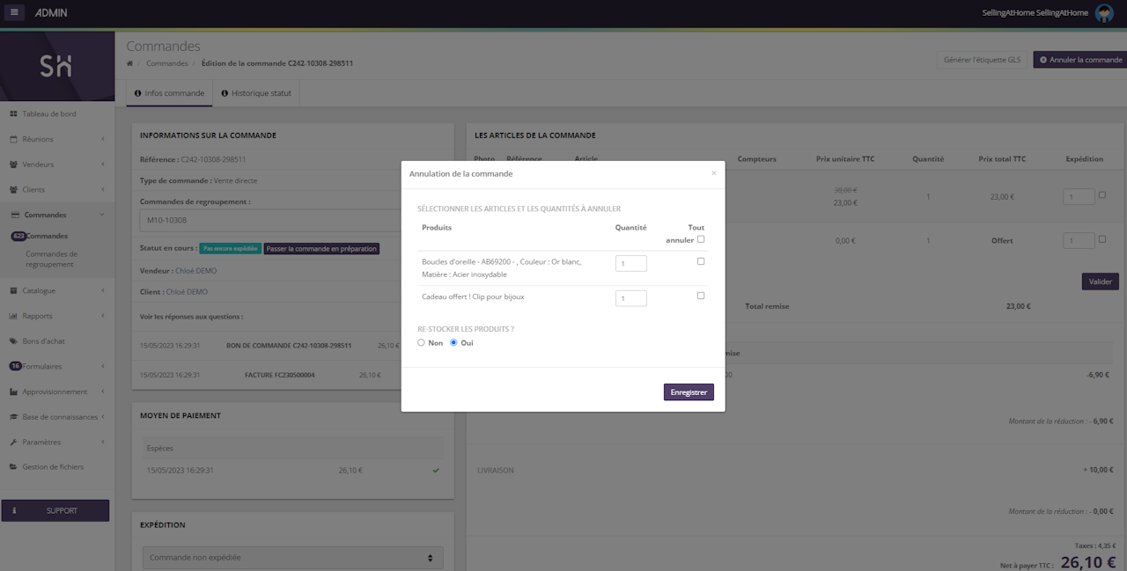
Task: Switch to Historique statut tab
Action: coord(256,93)
